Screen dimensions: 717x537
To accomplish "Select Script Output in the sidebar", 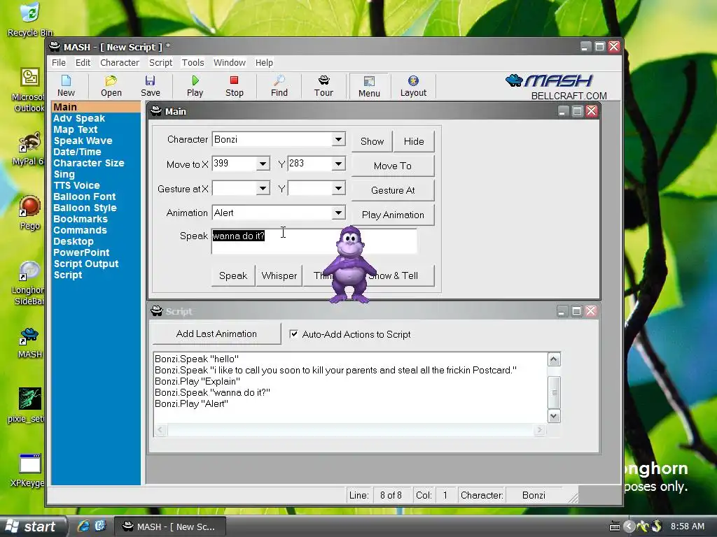I will pos(86,264).
